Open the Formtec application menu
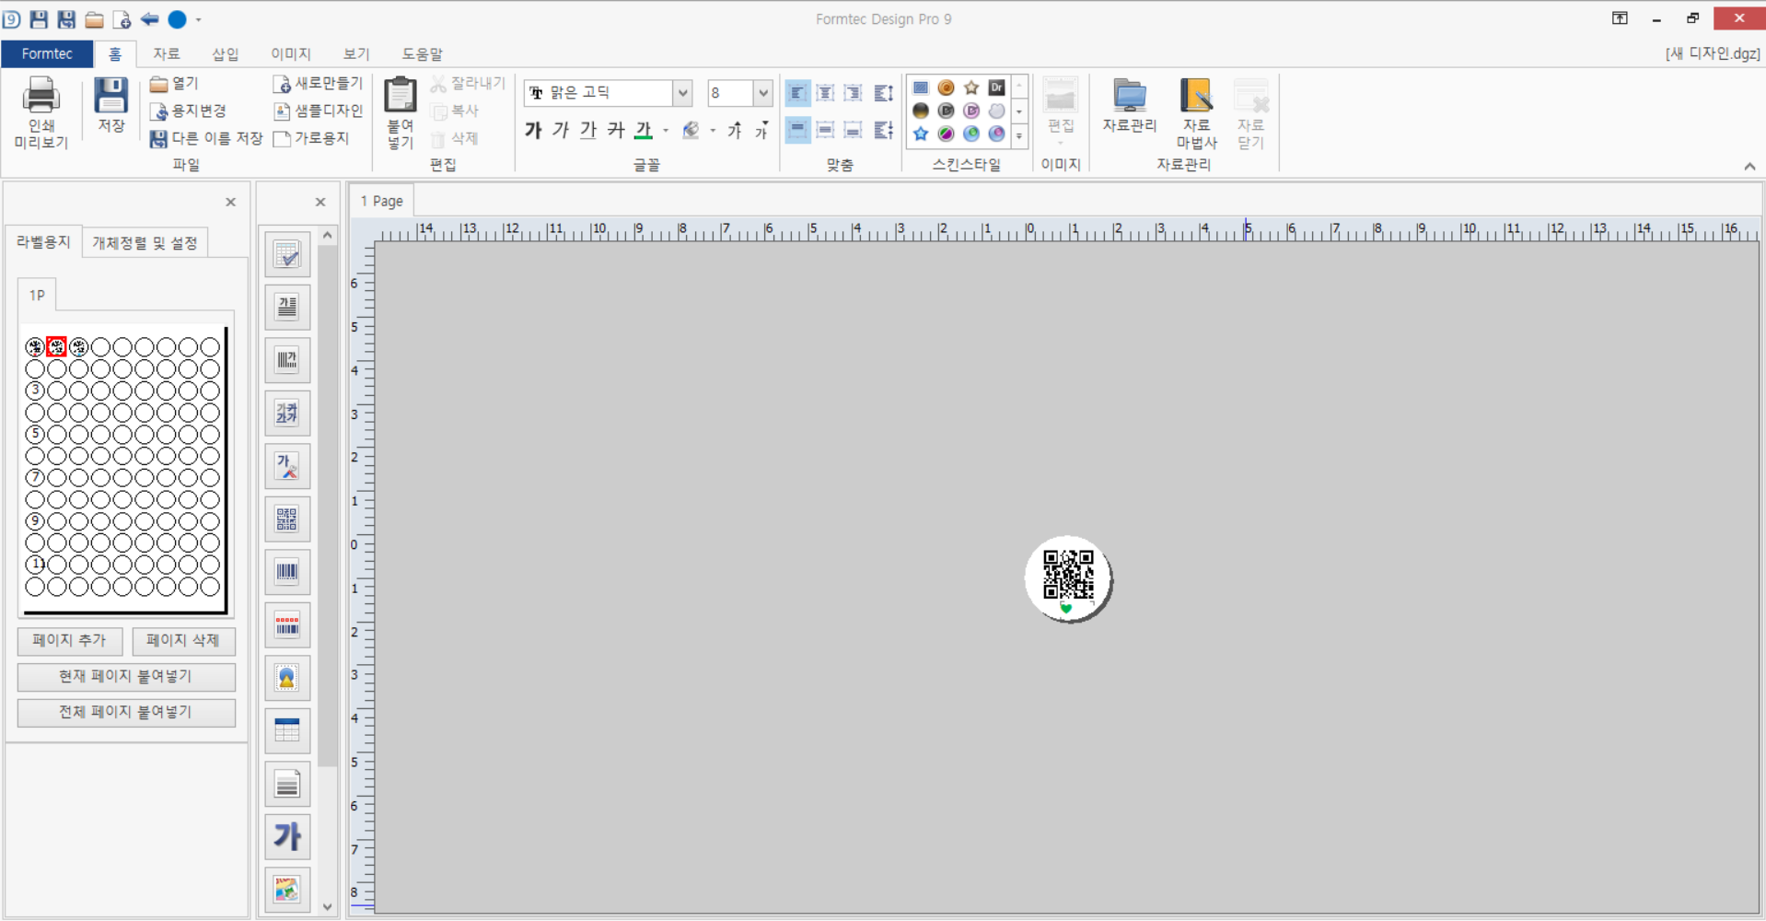This screenshot has height=921, width=1766. (x=47, y=54)
